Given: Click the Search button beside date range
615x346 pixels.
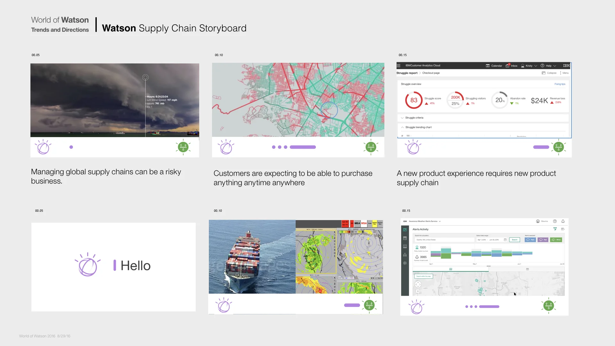Looking at the screenshot, I should tap(514, 240).
